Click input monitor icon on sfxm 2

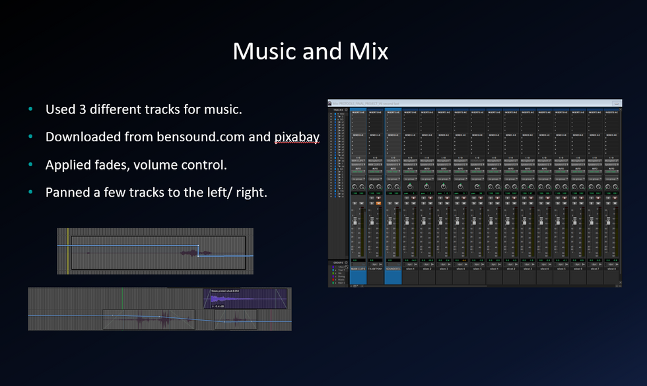[423, 198]
